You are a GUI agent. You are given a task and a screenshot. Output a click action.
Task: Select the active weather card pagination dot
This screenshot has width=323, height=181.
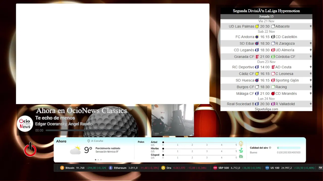coord(95,160)
